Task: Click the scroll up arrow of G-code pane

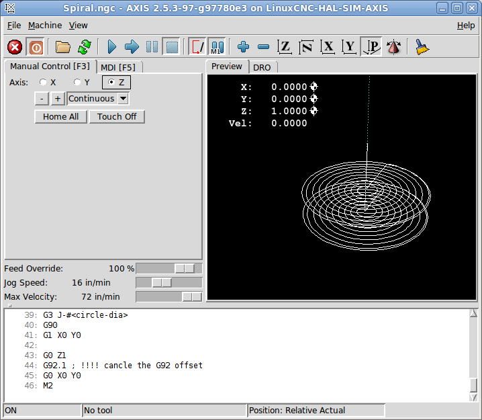Action: coord(473,314)
